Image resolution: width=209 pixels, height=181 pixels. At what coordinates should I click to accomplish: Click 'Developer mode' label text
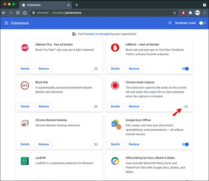(185, 23)
